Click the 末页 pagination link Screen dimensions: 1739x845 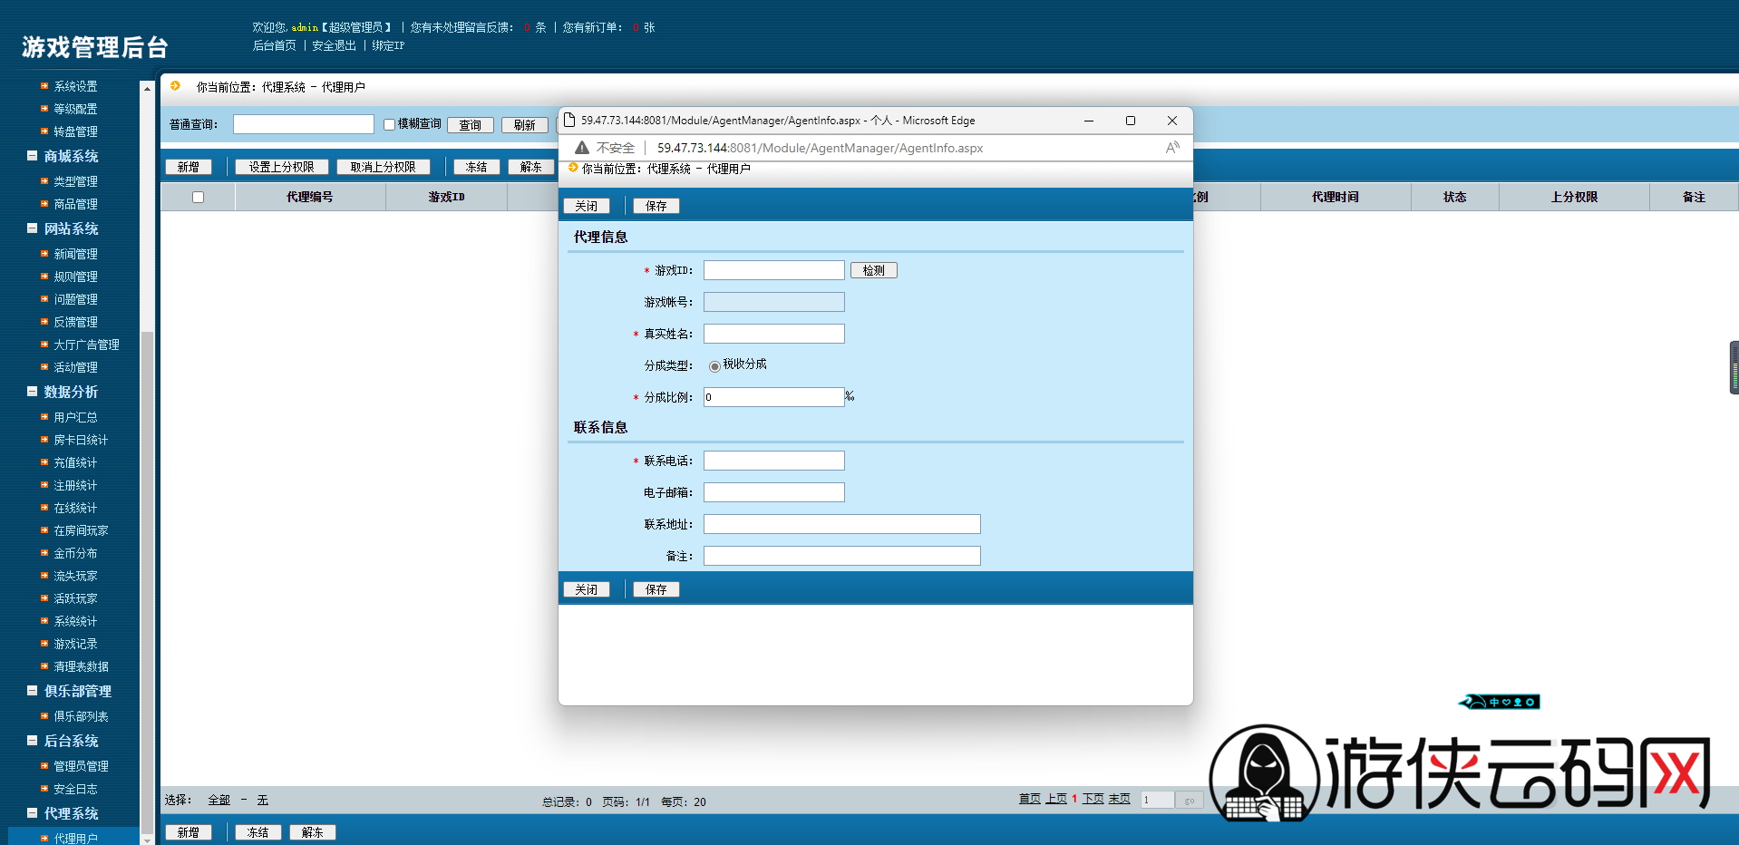[x=1120, y=799]
